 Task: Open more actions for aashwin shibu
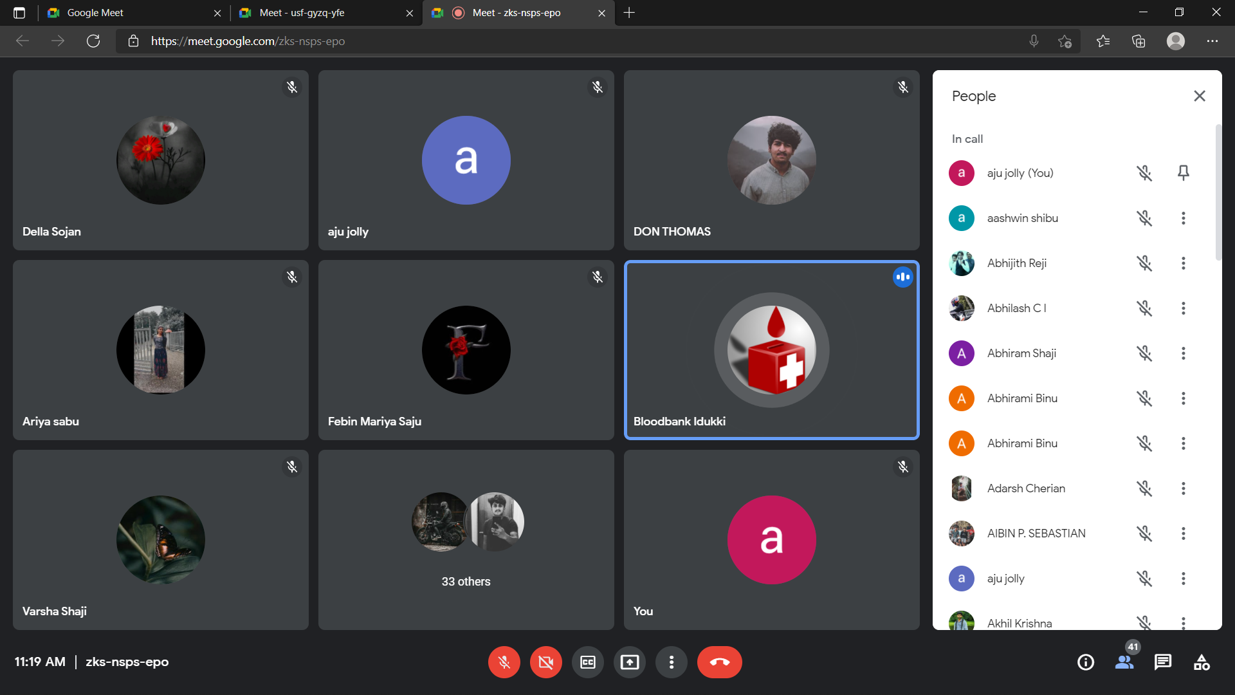1183,218
